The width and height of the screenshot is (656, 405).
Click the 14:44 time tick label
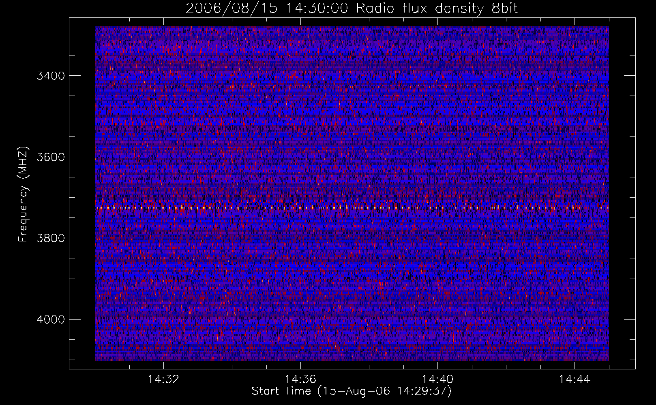point(575,379)
